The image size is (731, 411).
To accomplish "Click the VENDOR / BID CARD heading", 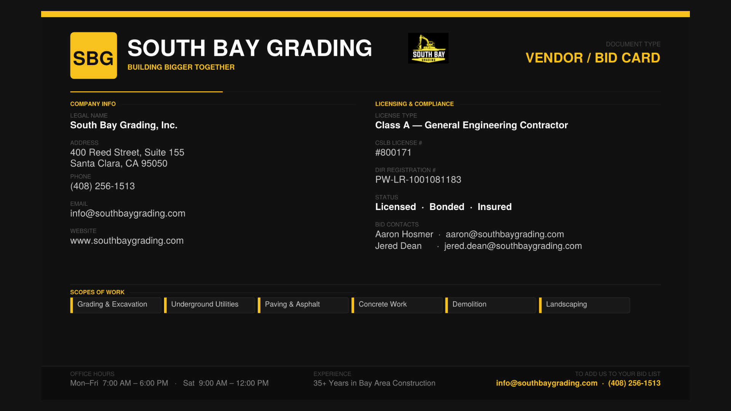I will (592, 58).
